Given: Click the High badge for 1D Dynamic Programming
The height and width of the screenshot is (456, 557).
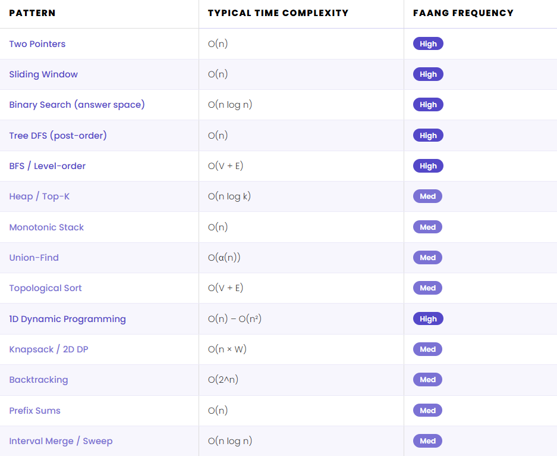Looking at the screenshot, I should [428, 319].
